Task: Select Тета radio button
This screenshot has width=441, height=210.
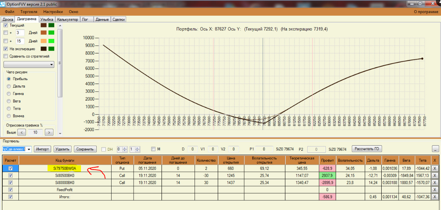Action: pyautogui.click(x=8, y=108)
